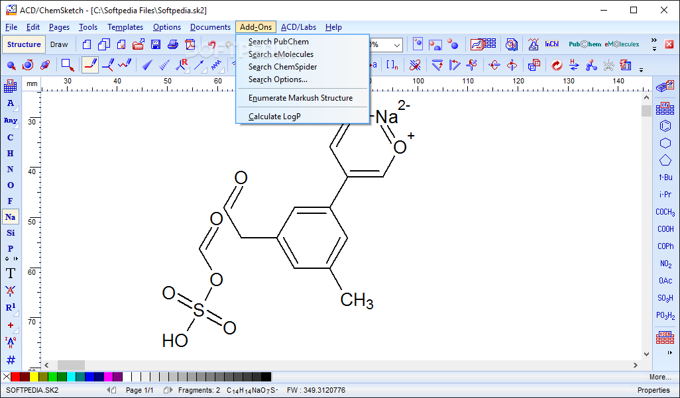Pick the red color swatch
Screen dimensions: 680x398
(x=16, y=377)
